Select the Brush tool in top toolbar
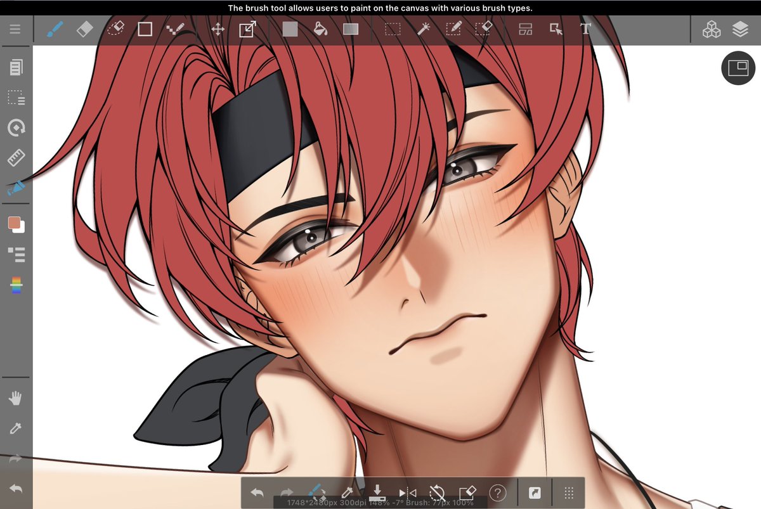This screenshot has width=761, height=509. click(x=56, y=29)
